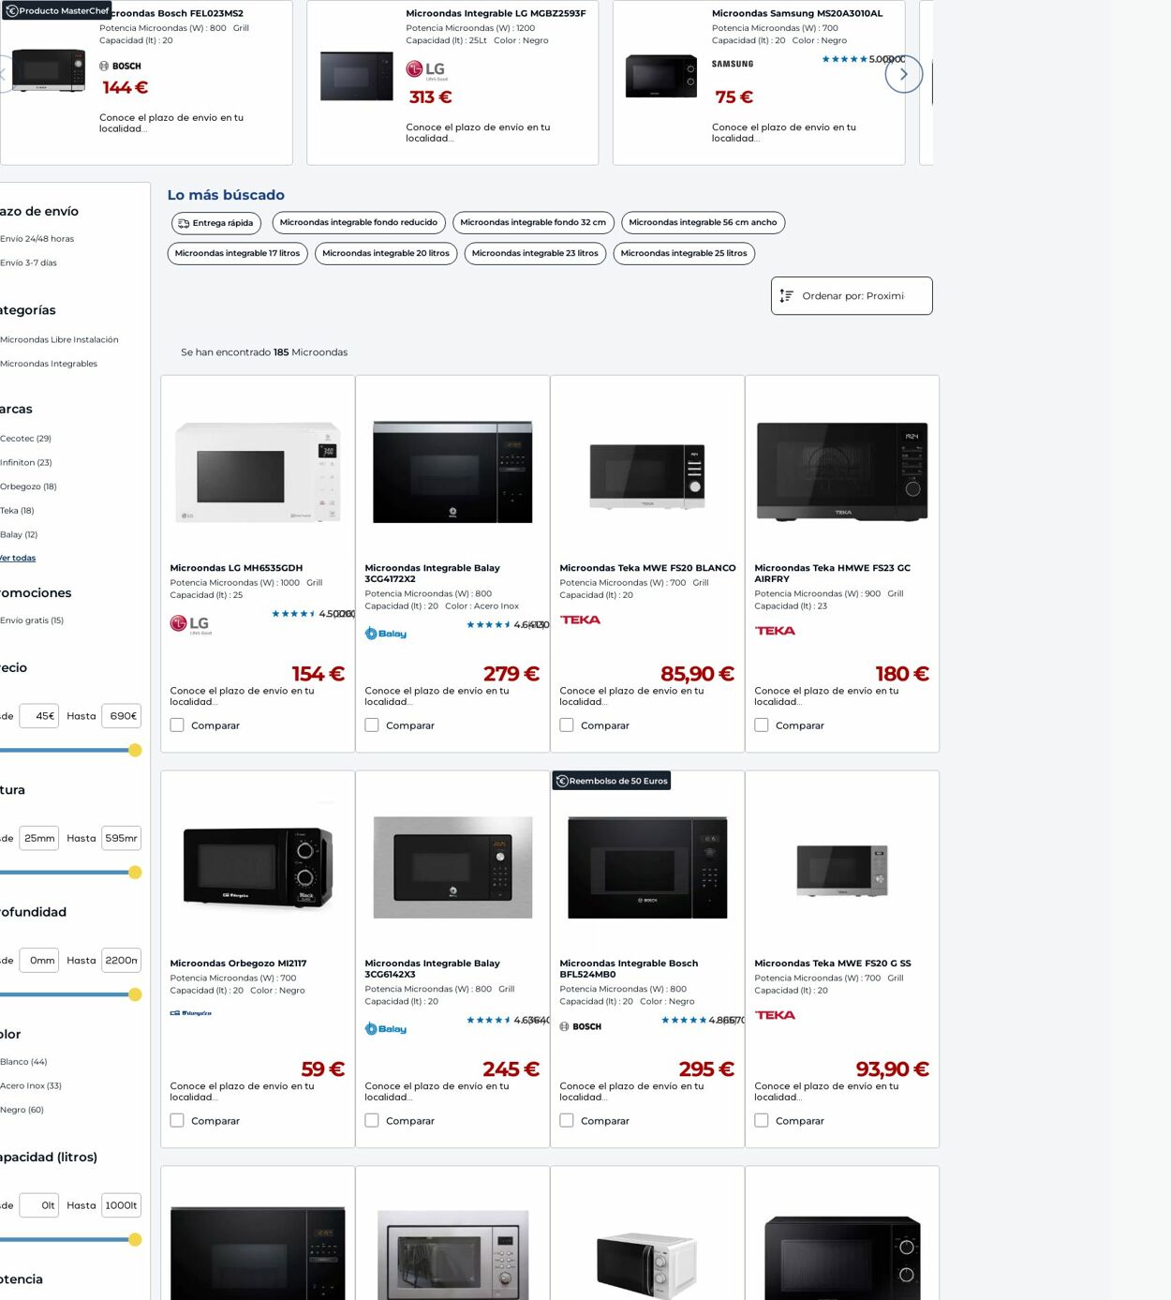Tick Comparar for Balay 3CG6142X3
Screen dimensions: 1171x1300
tap(372, 1121)
